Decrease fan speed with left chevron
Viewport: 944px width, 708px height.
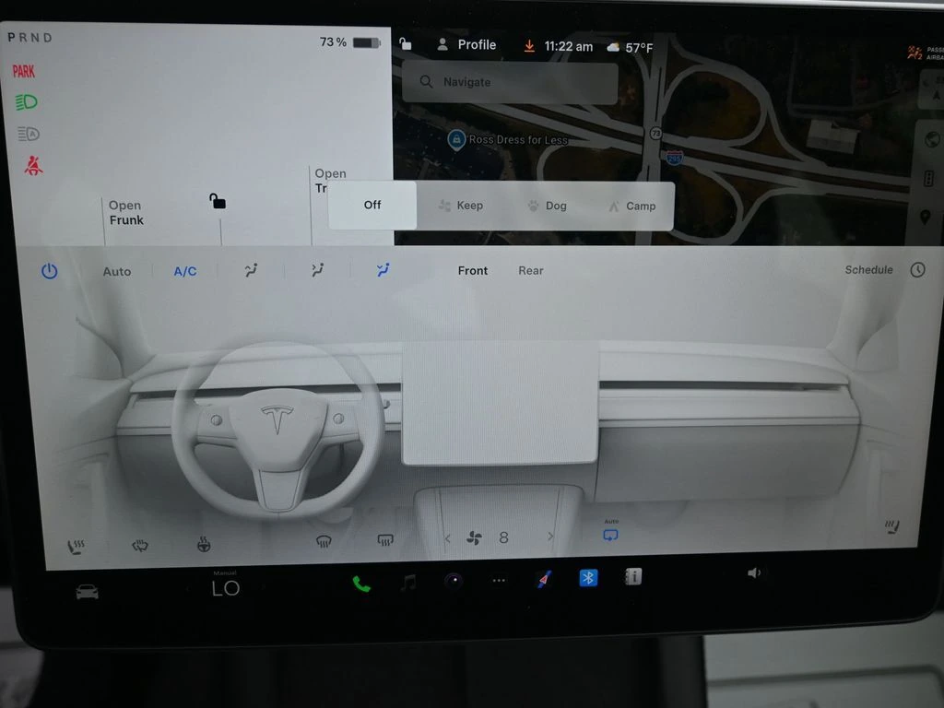click(448, 537)
